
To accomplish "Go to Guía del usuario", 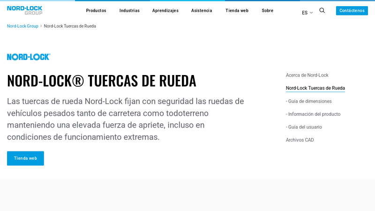I will tap(304, 127).
